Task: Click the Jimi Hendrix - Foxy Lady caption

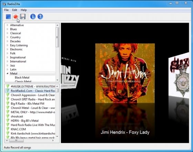Action: point(125,132)
